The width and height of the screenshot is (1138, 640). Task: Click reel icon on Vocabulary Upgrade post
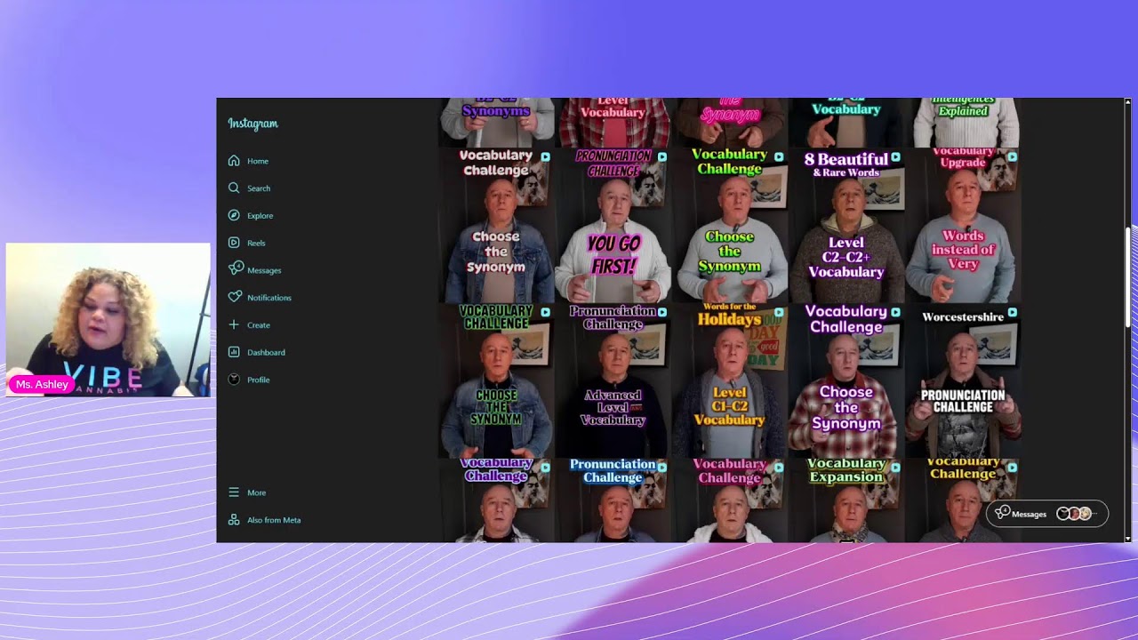click(x=1012, y=156)
